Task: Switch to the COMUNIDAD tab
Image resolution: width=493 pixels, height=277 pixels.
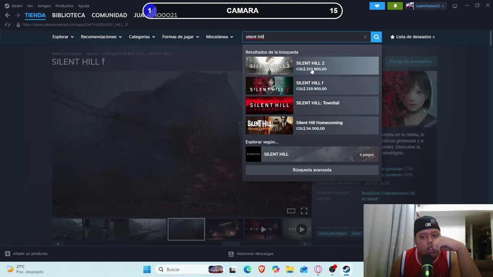Action: tap(109, 15)
